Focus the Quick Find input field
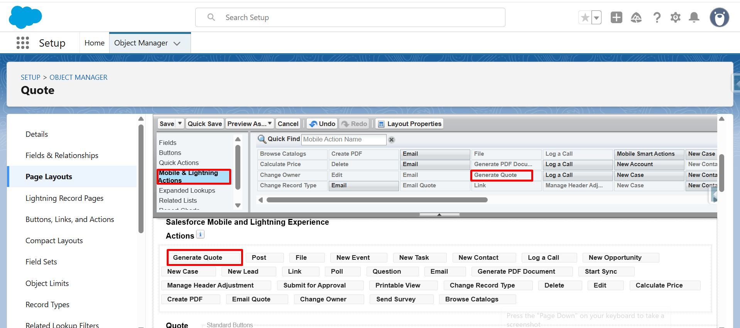 coord(343,140)
